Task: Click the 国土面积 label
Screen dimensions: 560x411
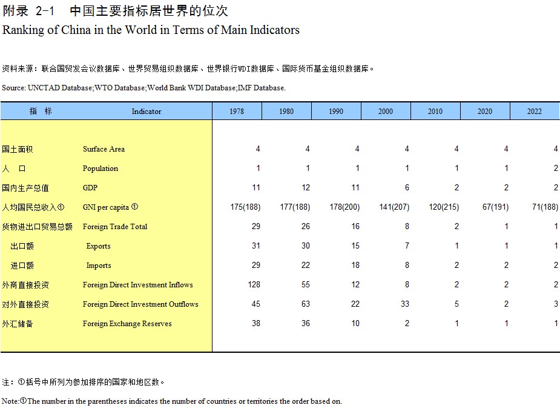Action: tap(18, 149)
